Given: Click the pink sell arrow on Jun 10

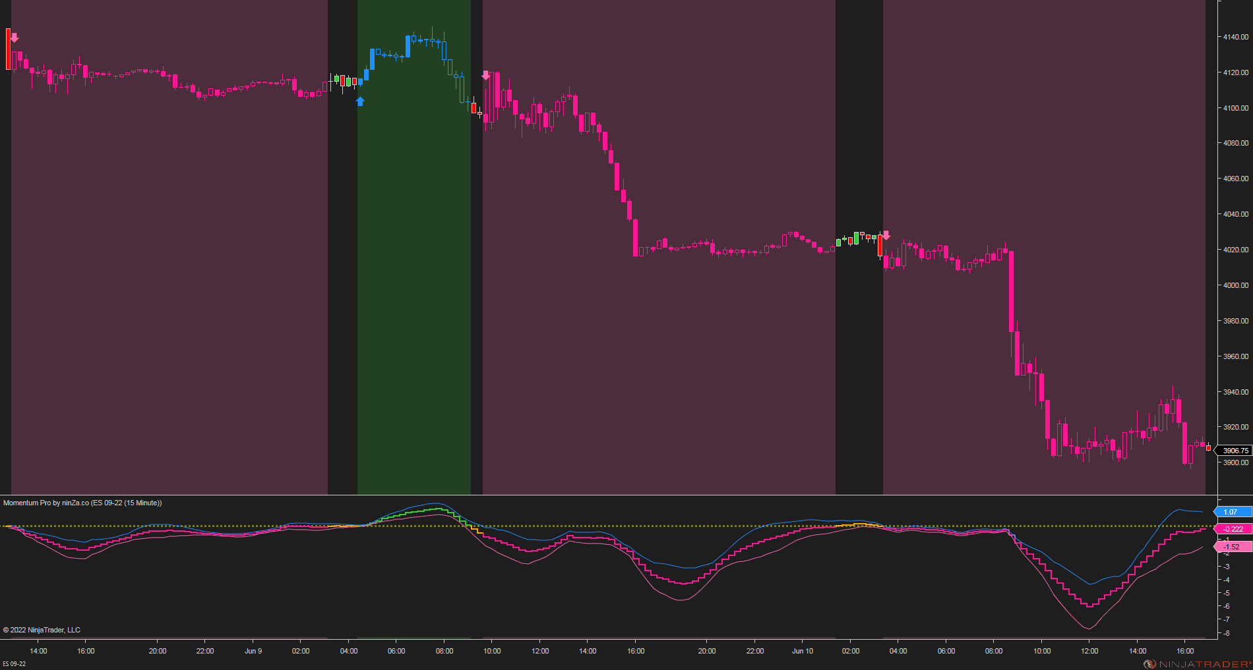Looking at the screenshot, I should pos(886,235).
